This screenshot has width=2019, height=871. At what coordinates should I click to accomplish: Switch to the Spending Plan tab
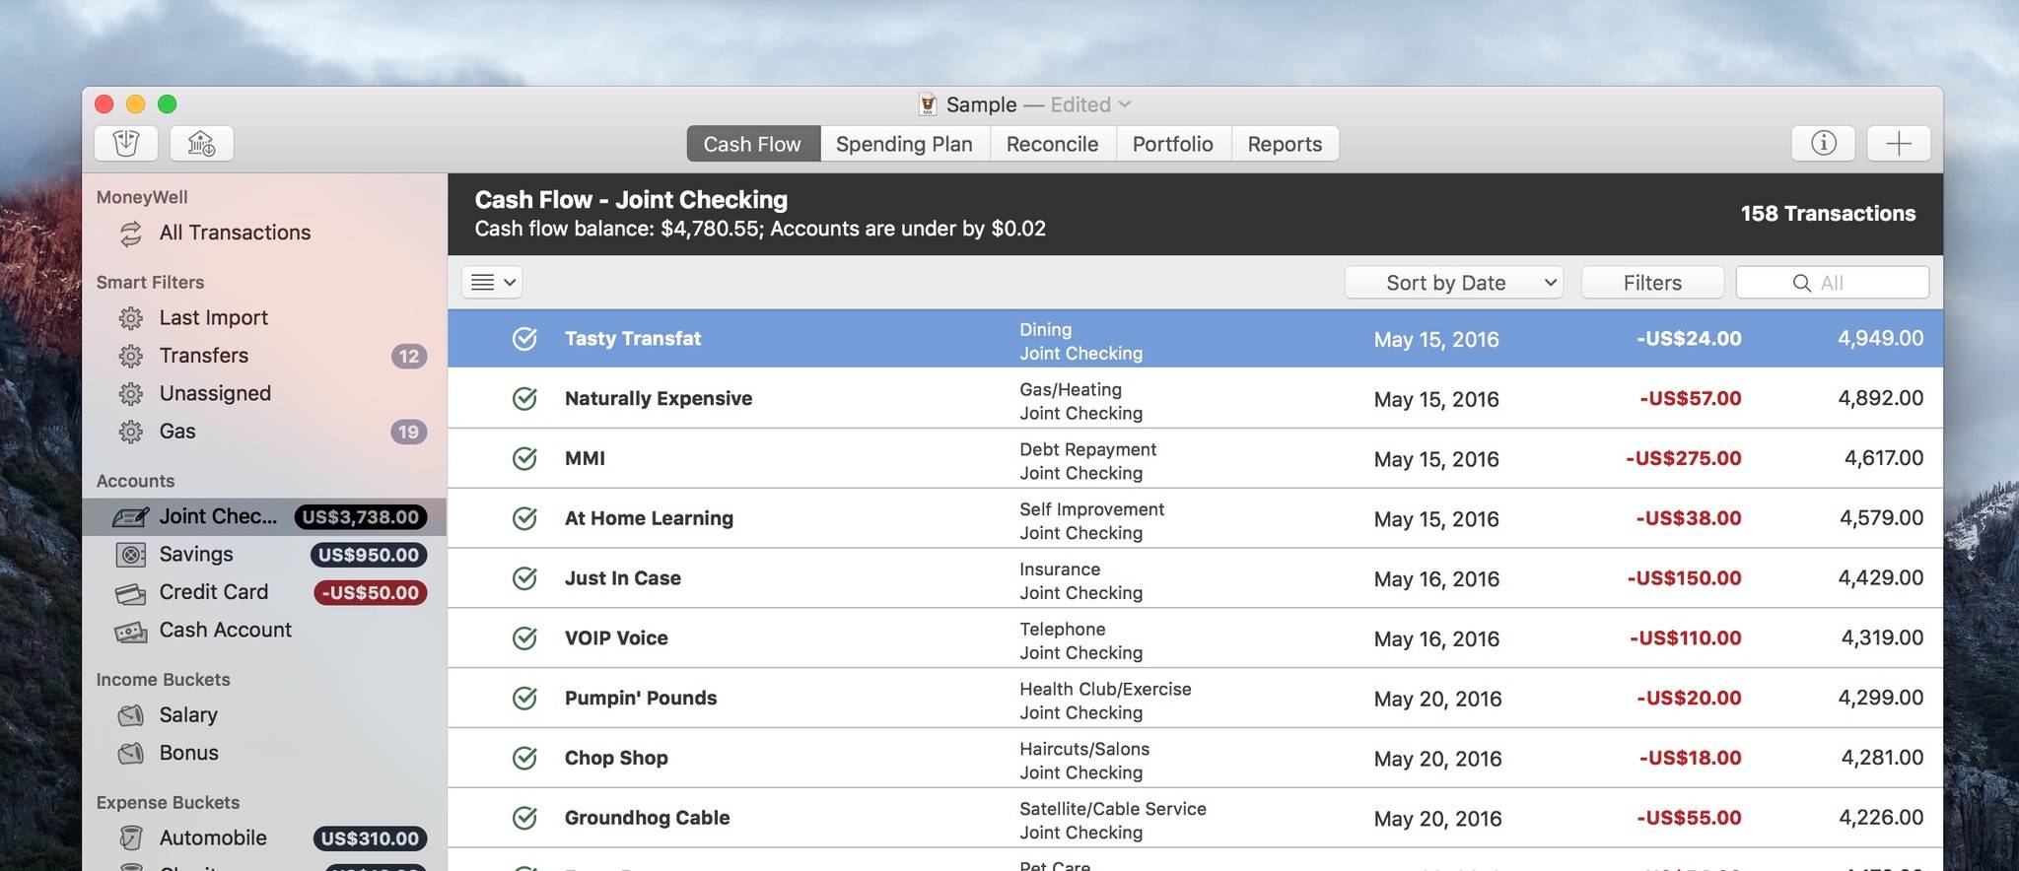(903, 144)
